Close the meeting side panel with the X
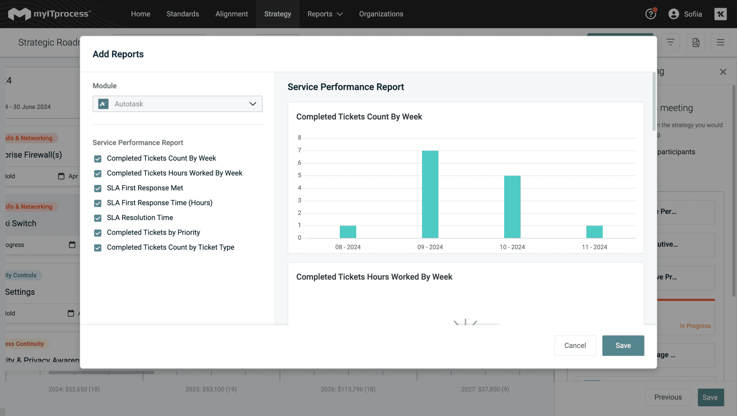 [723, 72]
